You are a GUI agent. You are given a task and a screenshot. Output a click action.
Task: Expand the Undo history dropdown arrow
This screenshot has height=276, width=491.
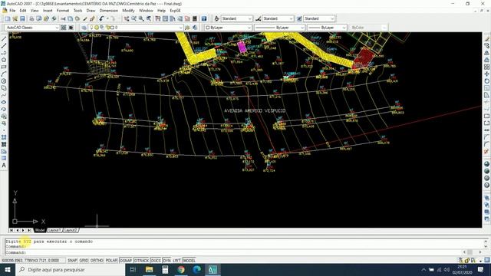(107, 18)
